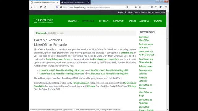The width and height of the screenshot is (198, 111).
Task: Download LibreOffice 6.4.5 Portable MultilingualStandard
Action: 62,70
